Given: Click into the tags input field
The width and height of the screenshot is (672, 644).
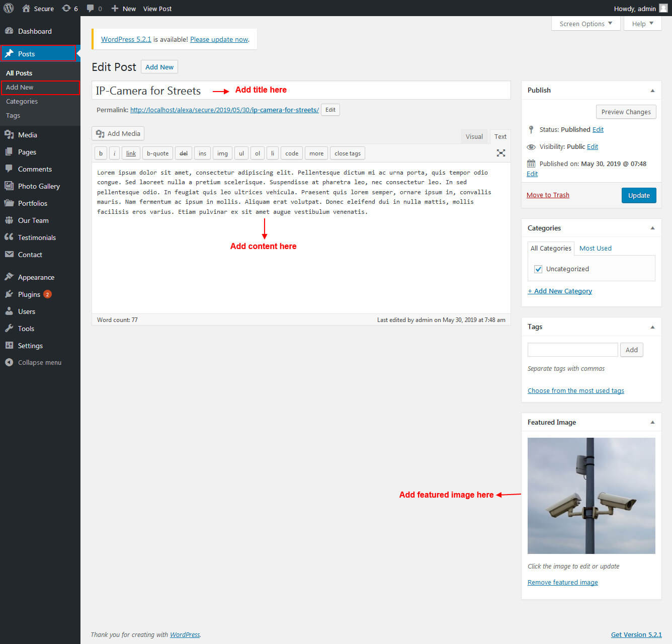Looking at the screenshot, I should point(572,350).
